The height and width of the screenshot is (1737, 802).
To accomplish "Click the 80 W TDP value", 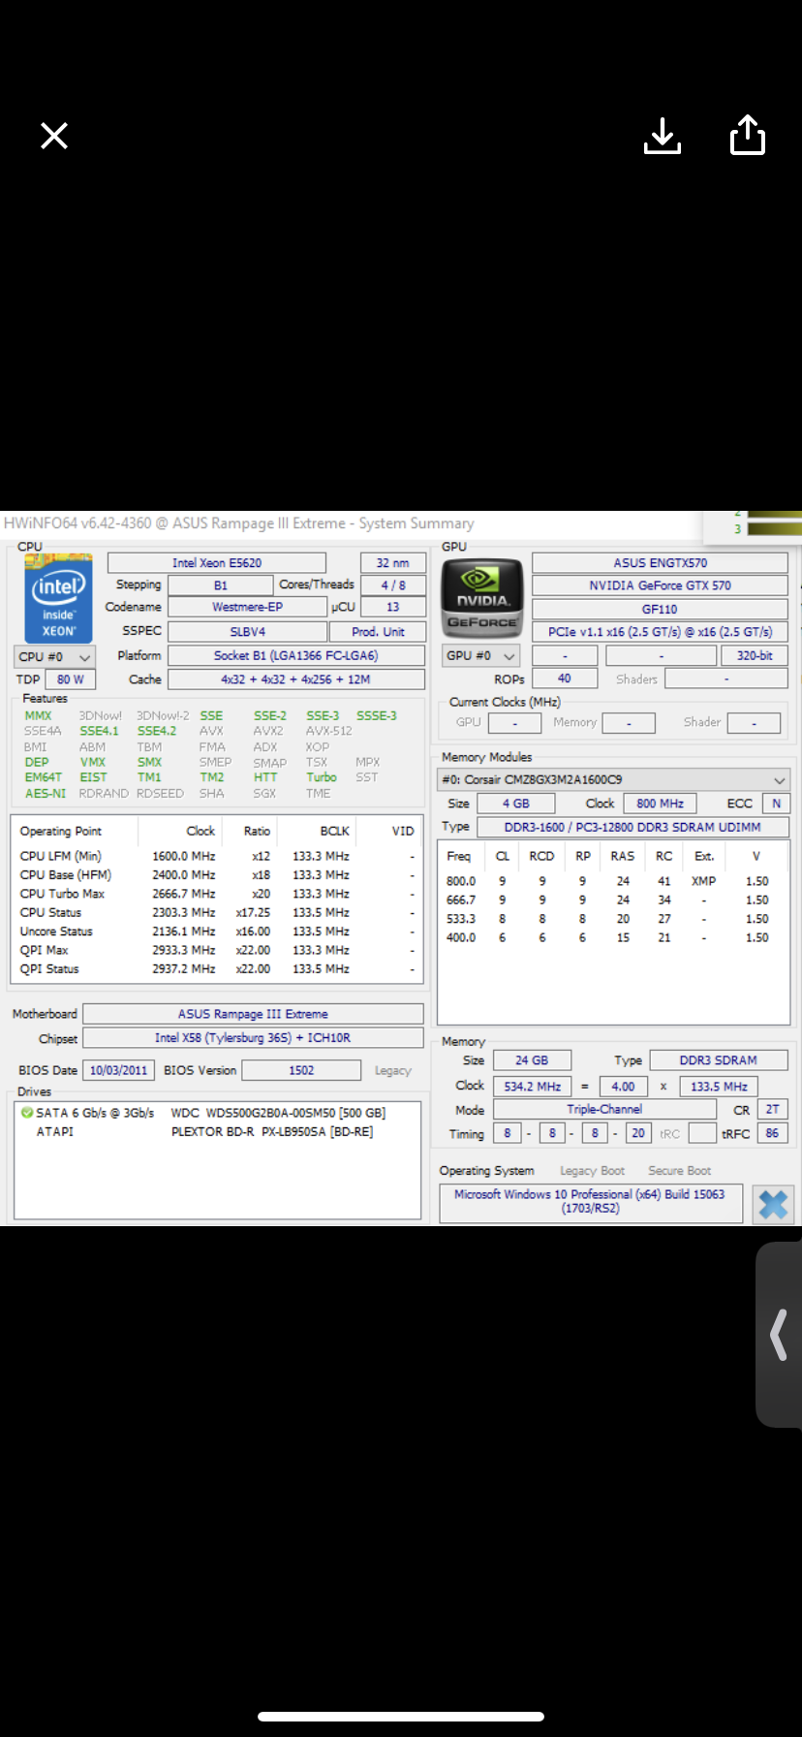I will coord(70,679).
